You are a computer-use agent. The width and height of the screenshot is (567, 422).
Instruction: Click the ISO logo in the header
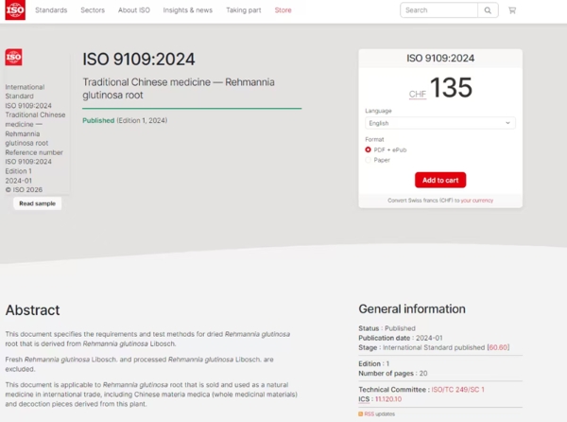click(15, 9)
